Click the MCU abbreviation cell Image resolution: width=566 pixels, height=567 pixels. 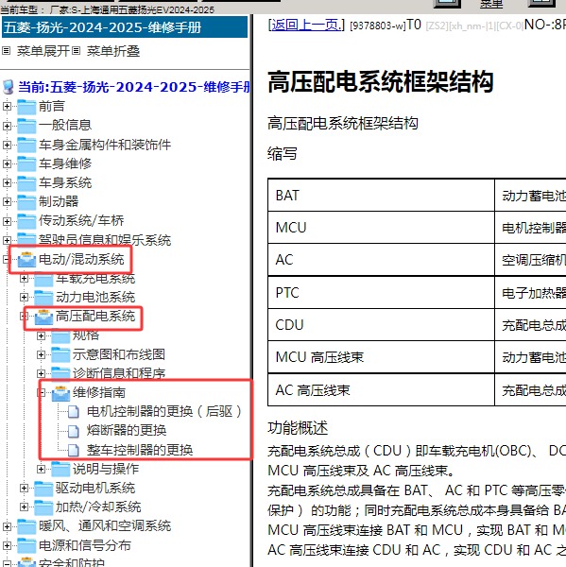[x=381, y=228]
